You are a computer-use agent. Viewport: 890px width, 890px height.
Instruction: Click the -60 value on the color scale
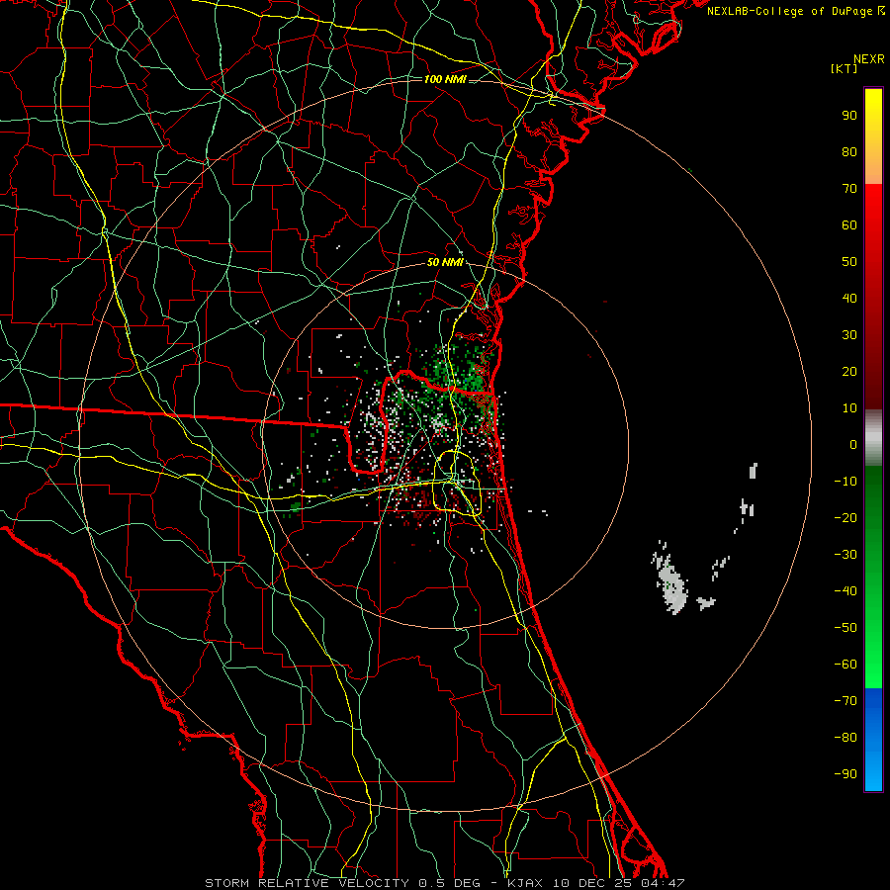point(845,665)
